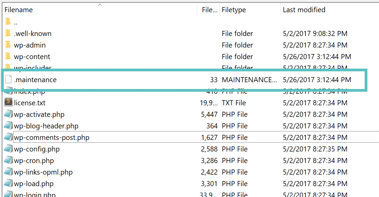Sort by the Last modified column header

304,10
